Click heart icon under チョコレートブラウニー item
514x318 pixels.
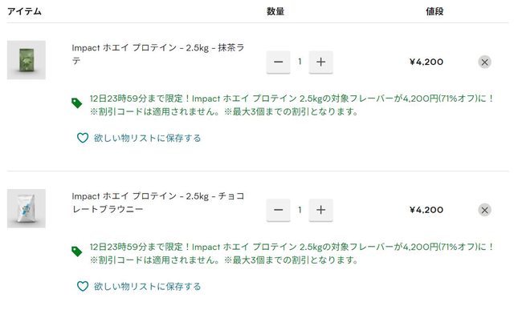[x=82, y=286]
